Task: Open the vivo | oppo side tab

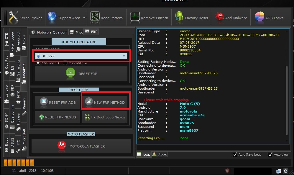Action: pyautogui.click(x=12, y=45)
